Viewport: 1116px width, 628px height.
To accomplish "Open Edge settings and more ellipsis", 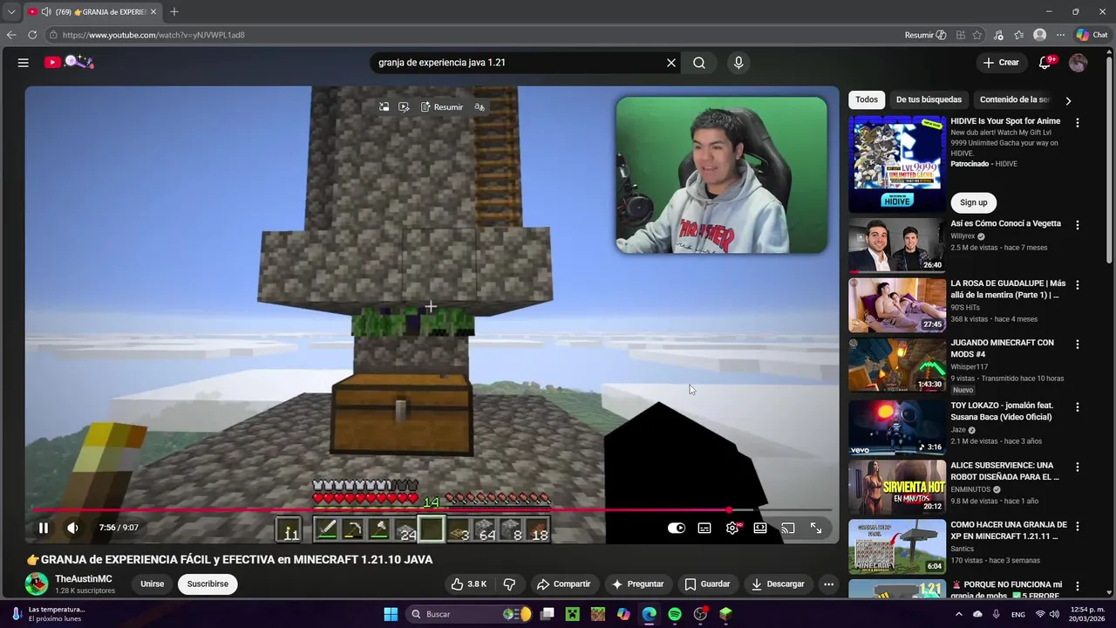I will point(1060,35).
